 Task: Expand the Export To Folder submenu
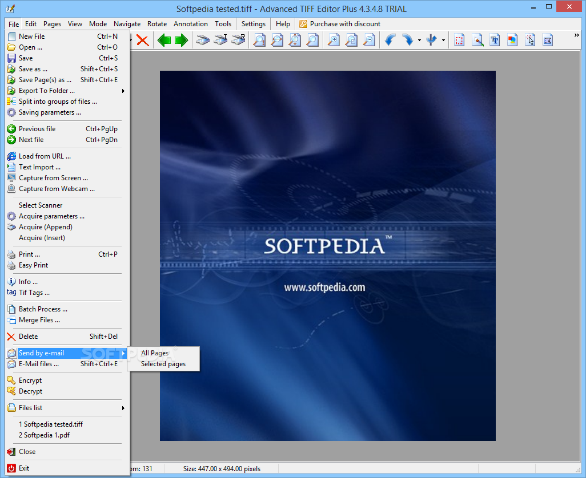coord(123,91)
